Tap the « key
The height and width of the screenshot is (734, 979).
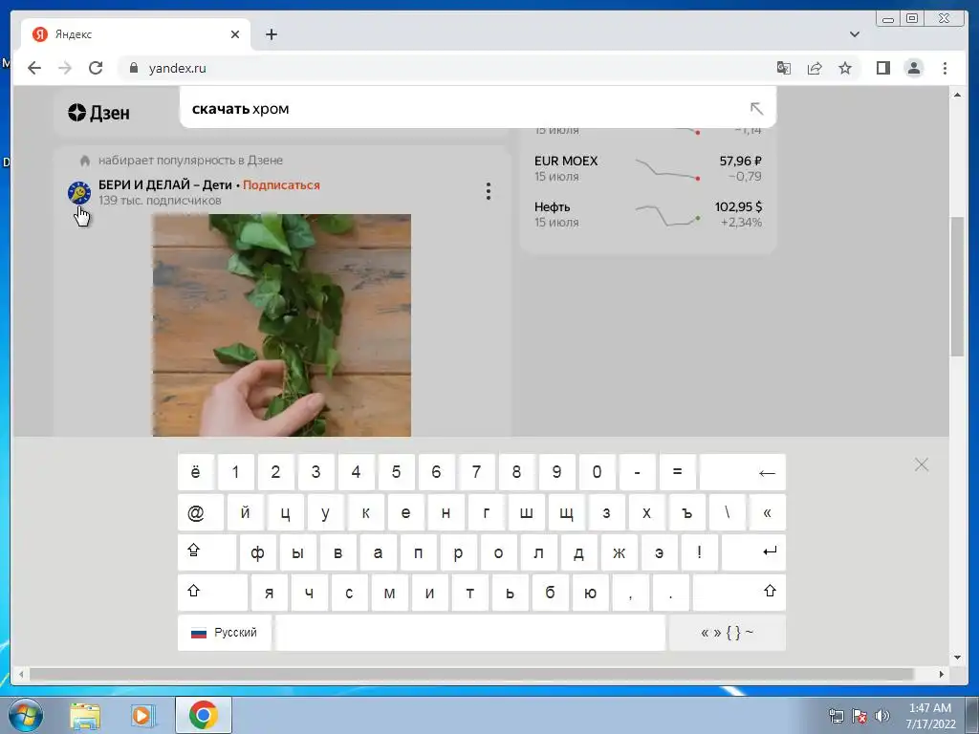(768, 512)
